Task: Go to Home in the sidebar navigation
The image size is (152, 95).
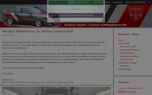Action: 121,40
